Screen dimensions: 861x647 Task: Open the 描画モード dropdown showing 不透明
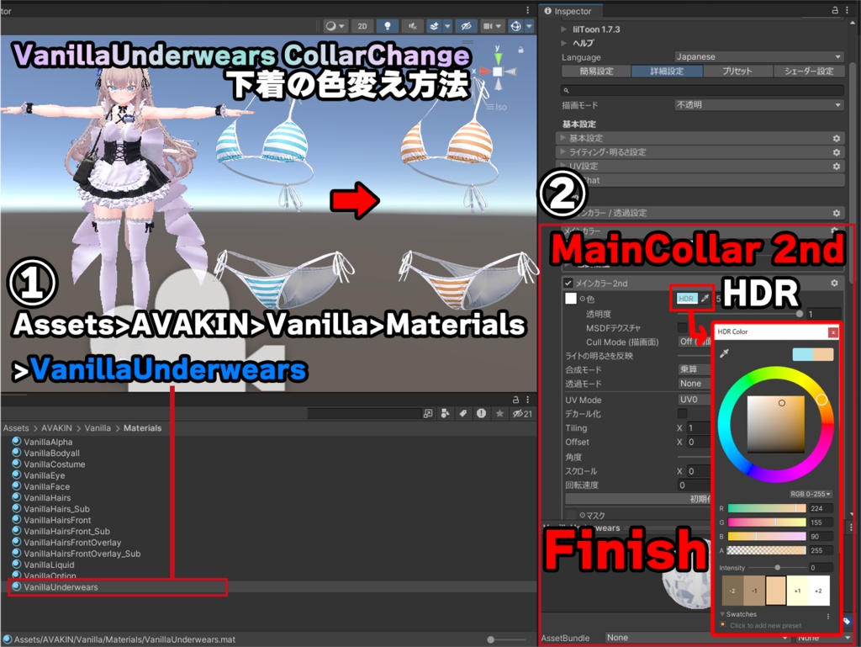point(757,104)
